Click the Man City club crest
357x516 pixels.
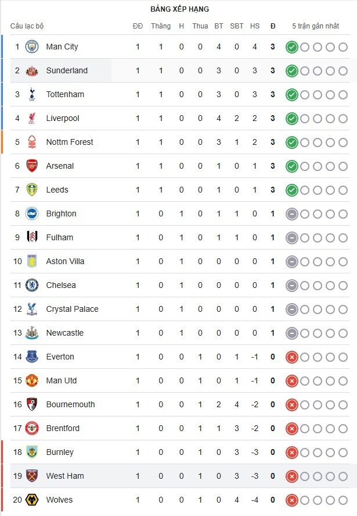click(32, 47)
